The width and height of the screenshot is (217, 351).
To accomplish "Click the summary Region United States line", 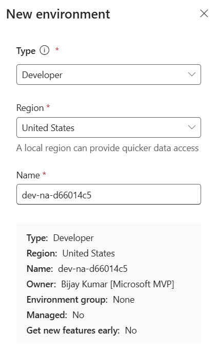I will (x=71, y=253).
